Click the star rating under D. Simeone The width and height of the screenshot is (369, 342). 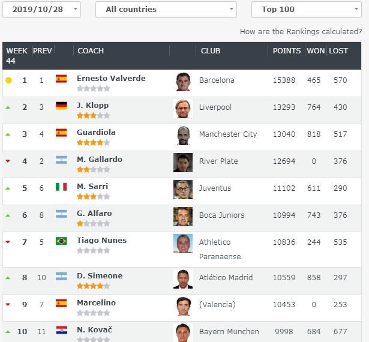pos(93,286)
